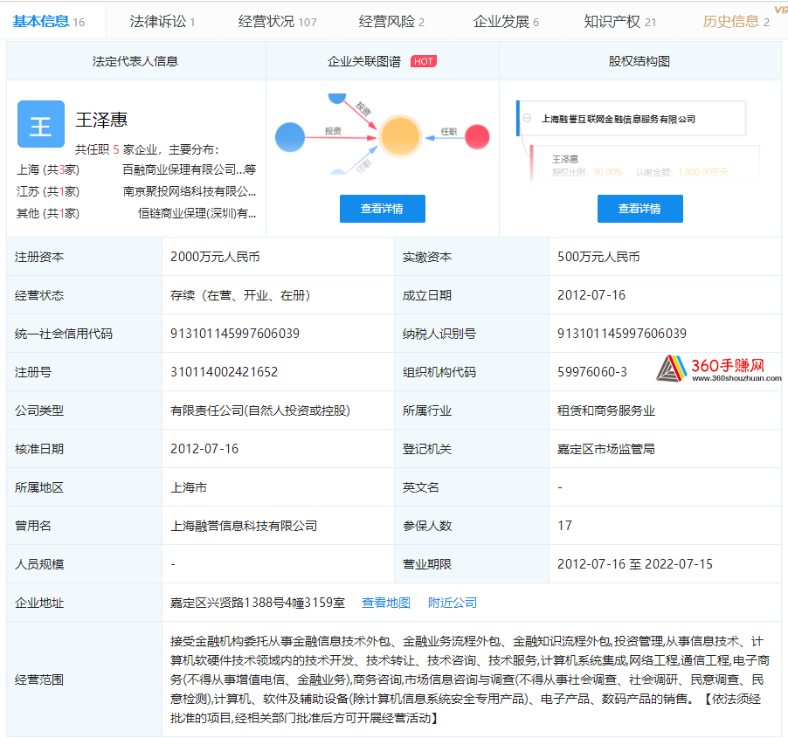View details under 股权结构图
This screenshot has height=738, width=788.
click(x=639, y=209)
